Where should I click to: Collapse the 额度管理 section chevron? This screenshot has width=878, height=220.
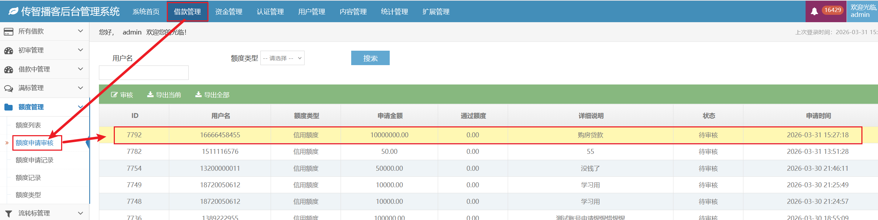(x=81, y=107)
